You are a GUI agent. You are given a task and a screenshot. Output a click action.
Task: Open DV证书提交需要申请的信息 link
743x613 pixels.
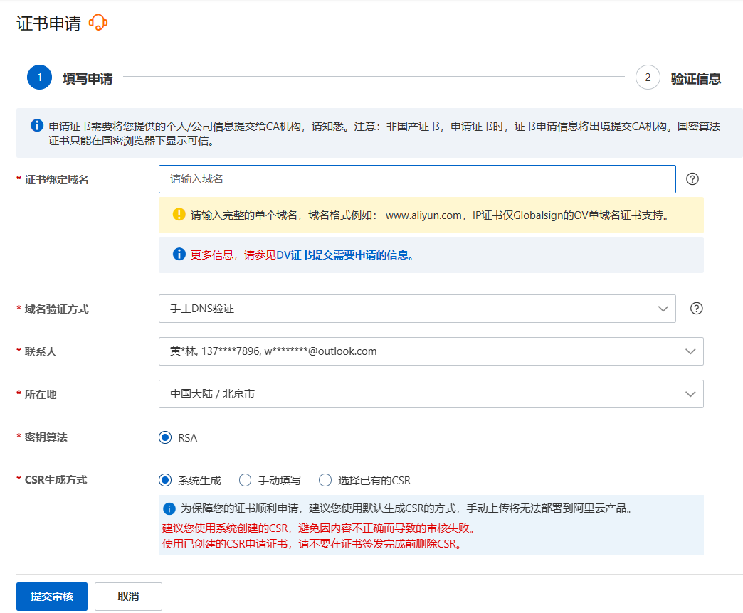[x=344, y=255]
